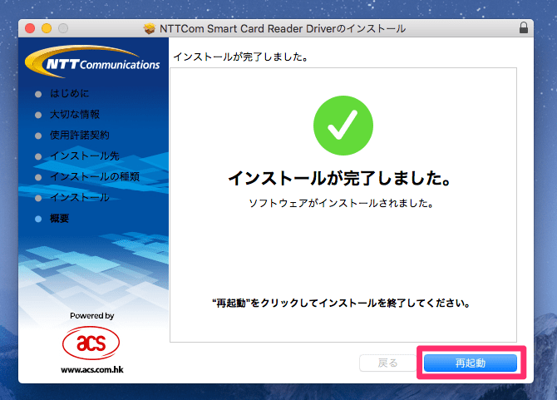Click the 再起動 restart button
Viewport: 557px width, 400px height.
pyautogui.click(x=471, y=363)
